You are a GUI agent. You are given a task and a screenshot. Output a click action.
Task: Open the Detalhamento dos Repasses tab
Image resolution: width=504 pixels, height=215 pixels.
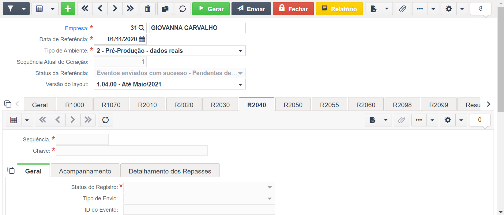(x=170, y=171)
